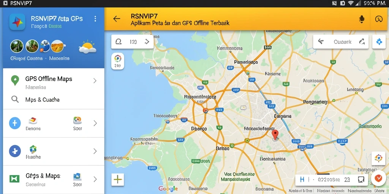Open the green pin GPS Offline Maps icon
The image size is (389, 194).
[x=15, y=80]
